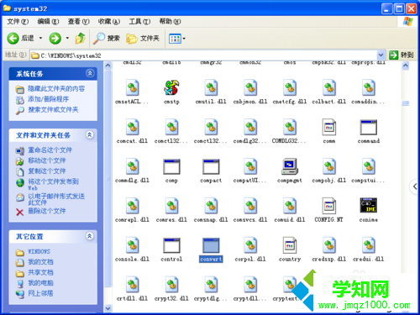
Task: Collapse the 系统任务 panel
Action: pos(90,73)
